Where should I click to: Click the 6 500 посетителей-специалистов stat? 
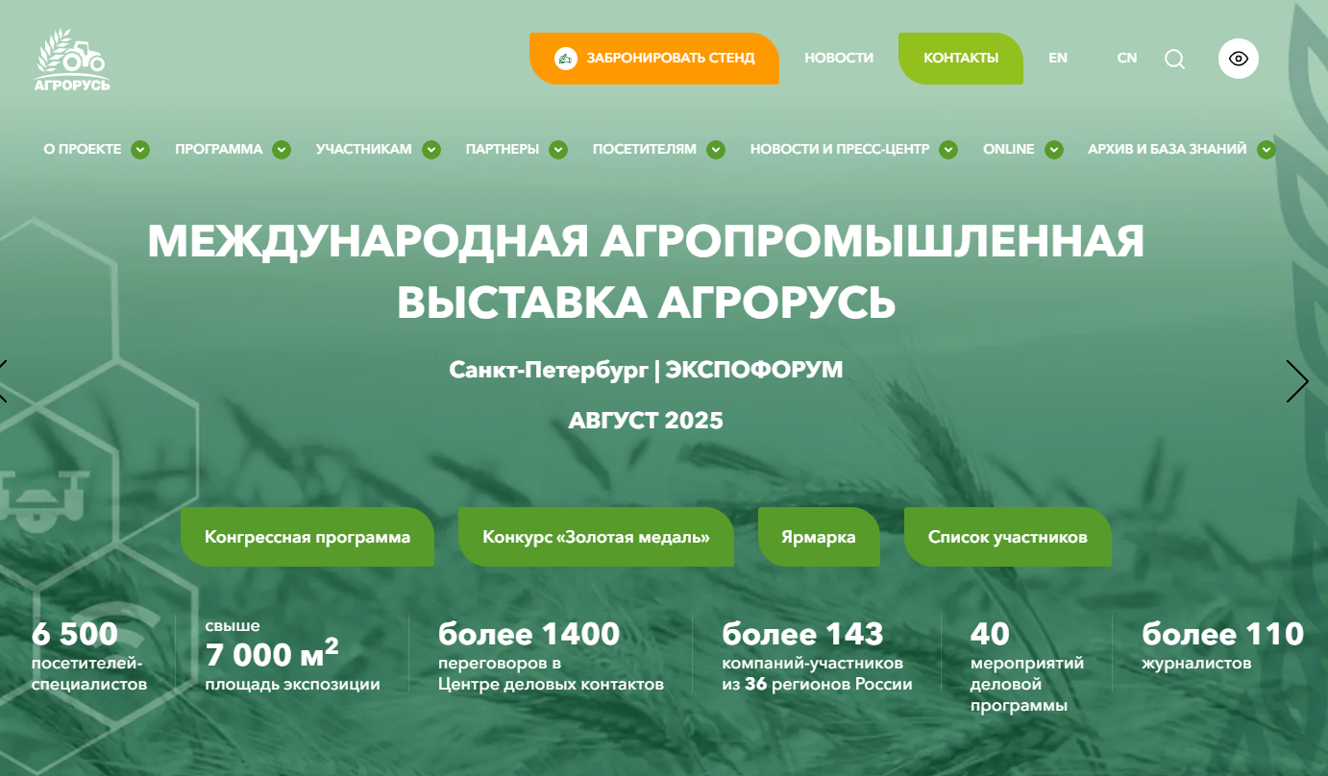click(89, 656)
